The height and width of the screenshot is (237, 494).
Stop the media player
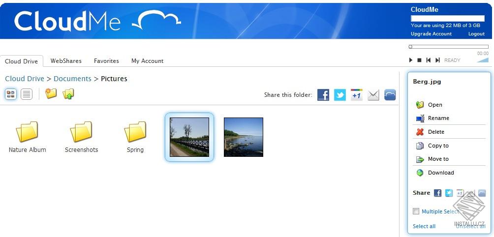pyautogui.click(x=419, y=60)
